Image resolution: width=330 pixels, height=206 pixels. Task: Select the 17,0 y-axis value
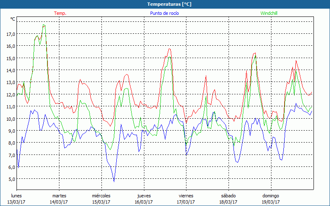(11, 34)
